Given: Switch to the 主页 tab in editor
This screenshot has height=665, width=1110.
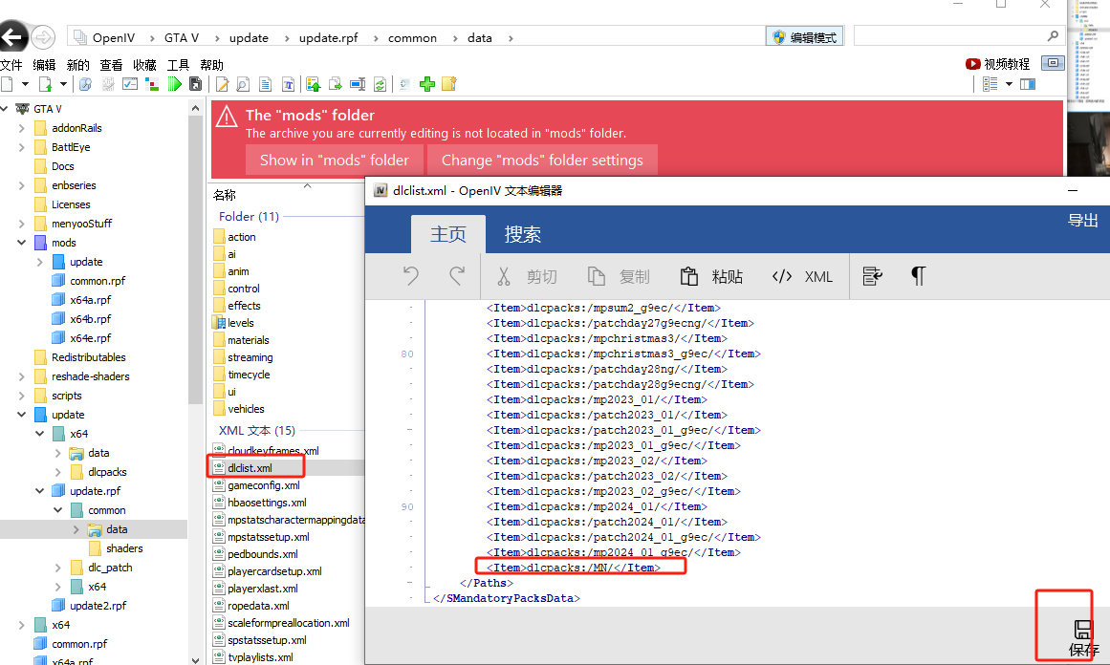Looking at the screenshot, I should [x=448, y=234].
